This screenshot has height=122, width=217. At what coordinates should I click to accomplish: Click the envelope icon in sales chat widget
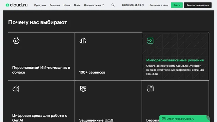point(164,119)
